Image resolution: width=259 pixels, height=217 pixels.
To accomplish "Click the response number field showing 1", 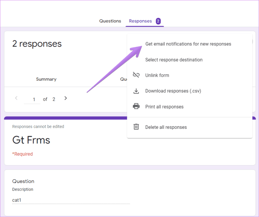I will click(x=34, y=99).
